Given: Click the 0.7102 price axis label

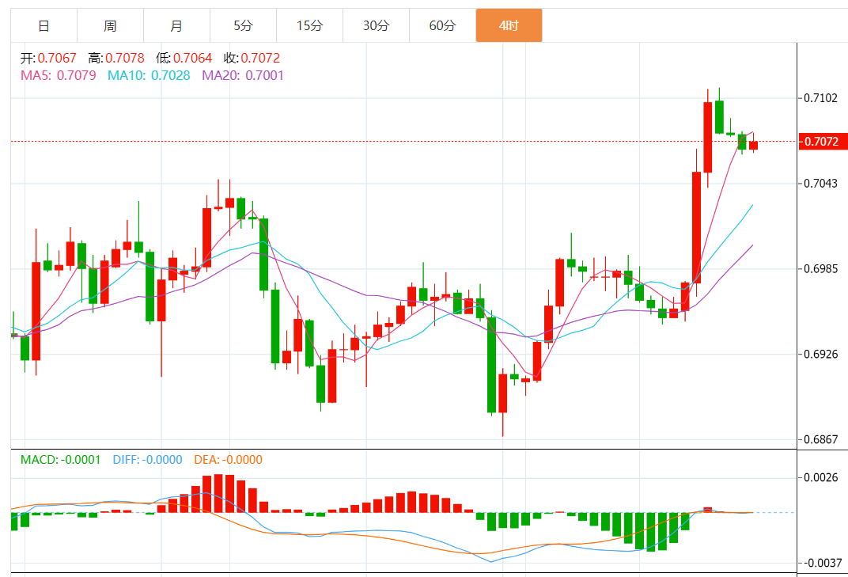Looking at the screenshot, I should pyautogui.click(x=820, y=98).
